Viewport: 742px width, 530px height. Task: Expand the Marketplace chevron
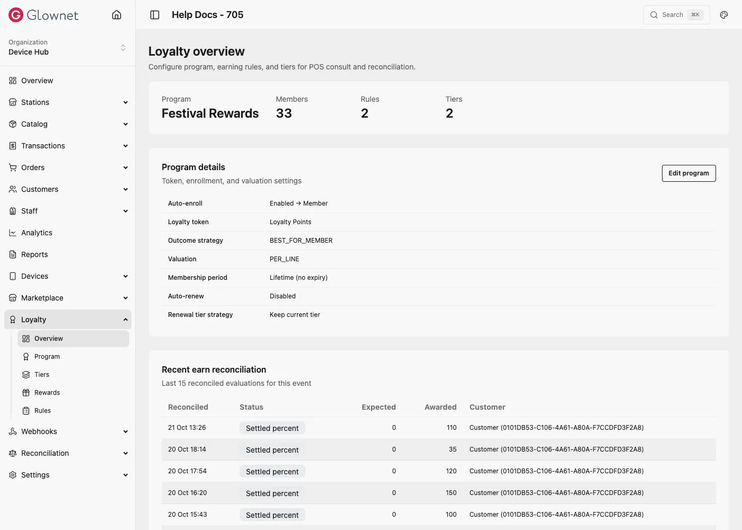pyautogui.click(x=126, y=298)
